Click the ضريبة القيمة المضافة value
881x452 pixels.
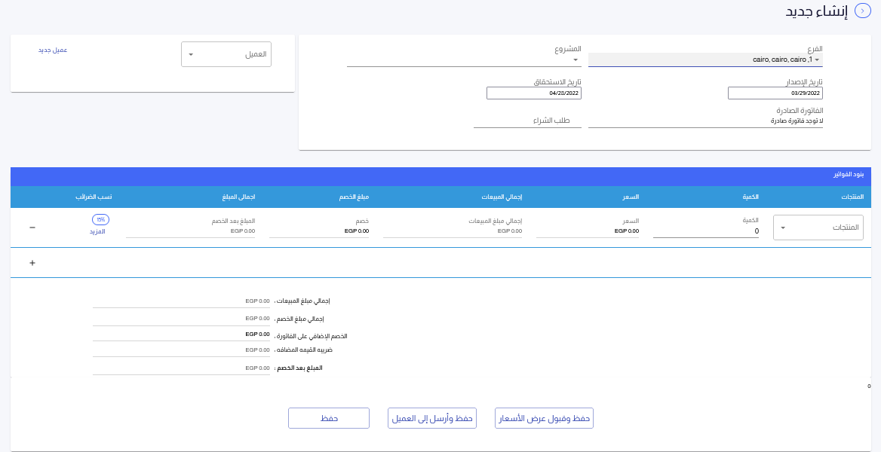point(182,350)
